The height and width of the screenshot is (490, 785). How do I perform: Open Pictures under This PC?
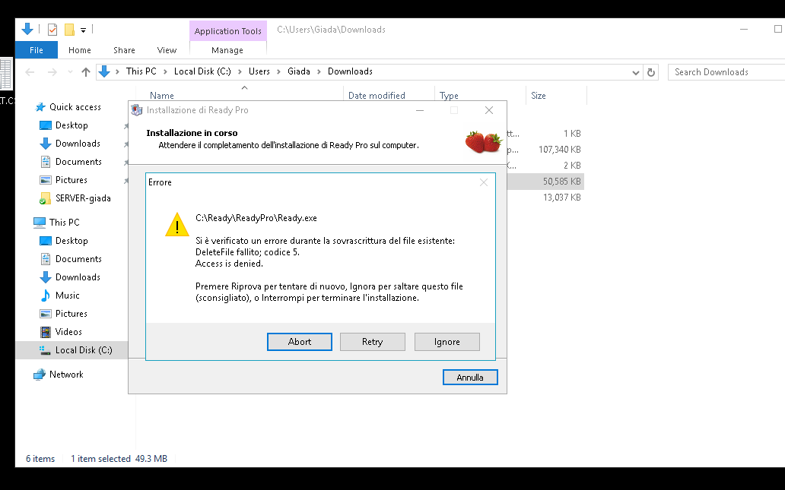(x=71, y=314)
